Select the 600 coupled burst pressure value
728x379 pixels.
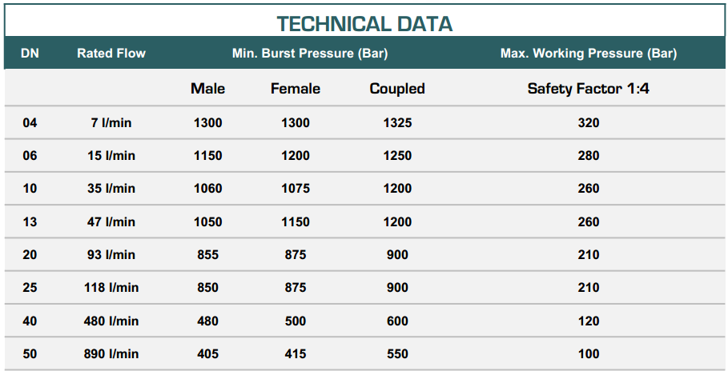pyautogui.click(x=396, y=321)
